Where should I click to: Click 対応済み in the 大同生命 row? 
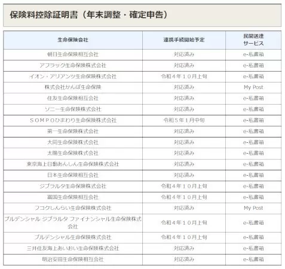tap(184, 142)
